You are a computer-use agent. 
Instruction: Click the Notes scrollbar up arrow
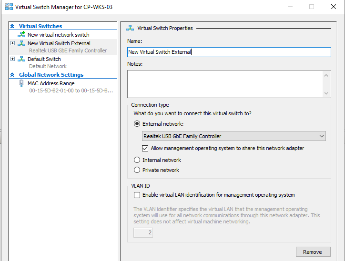[x=326, y=75]
